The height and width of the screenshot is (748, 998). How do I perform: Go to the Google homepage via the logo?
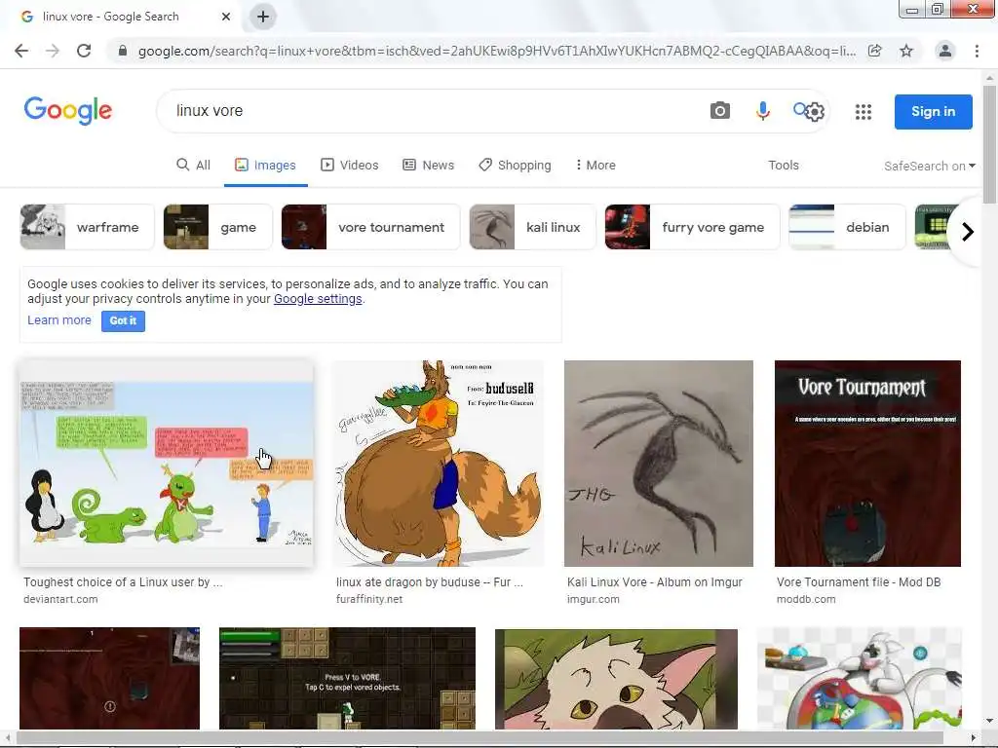pyautogui.click(x=68, y=111)
